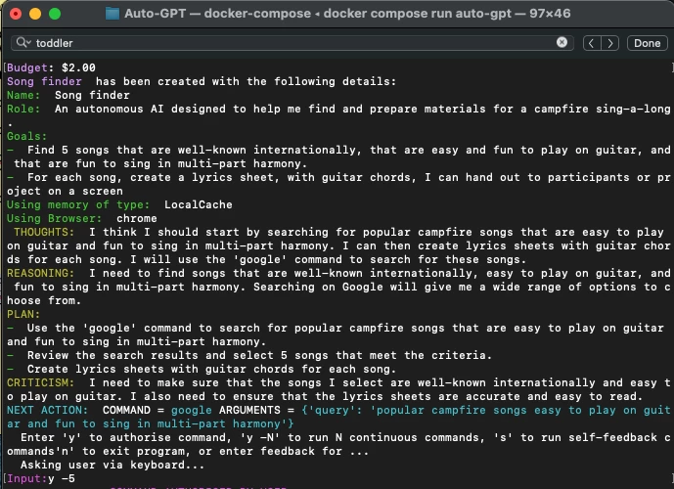This screenshot has height=489, width=674.
Task: Open the search options magnifier dropdown
Action: point(23,43)
